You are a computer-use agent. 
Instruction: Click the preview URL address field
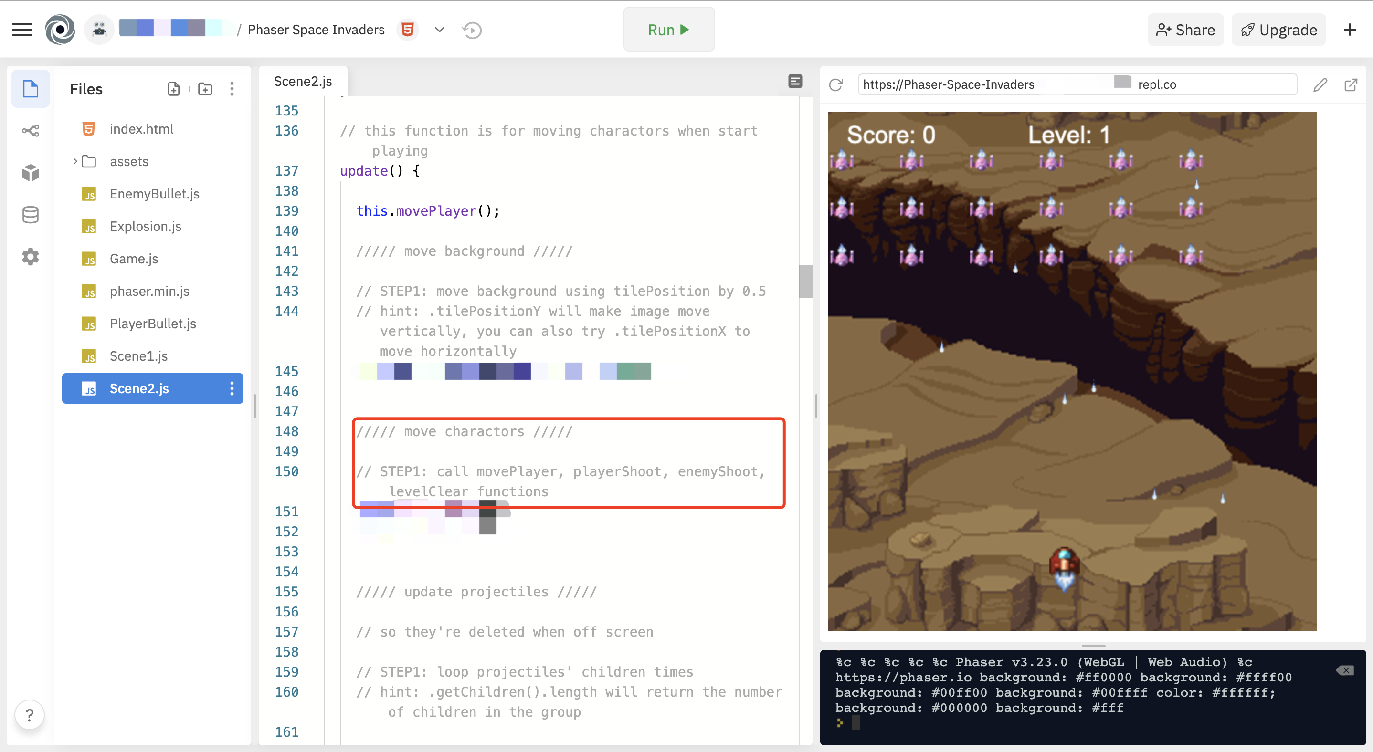pos(1077,84)
